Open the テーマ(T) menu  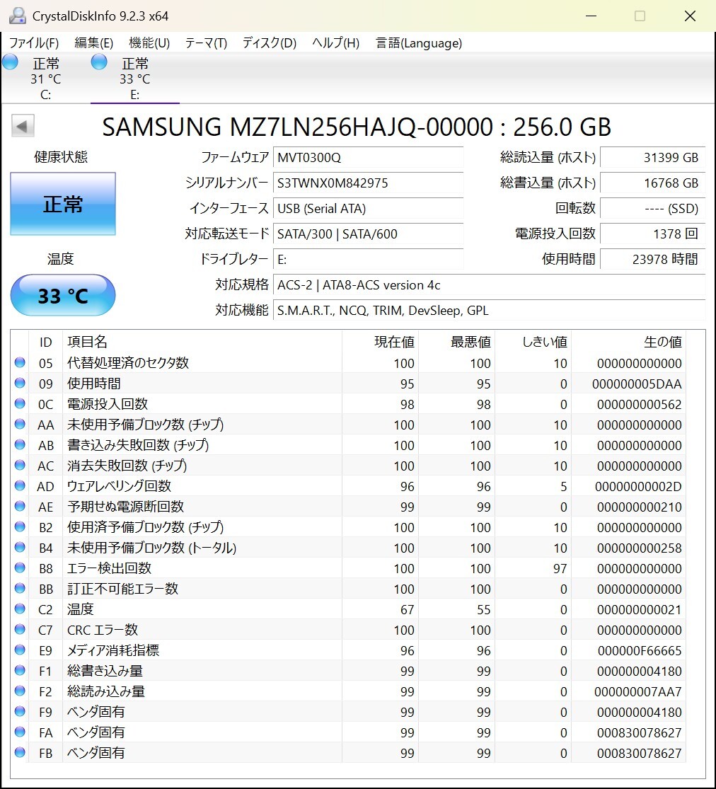(206, 43)
